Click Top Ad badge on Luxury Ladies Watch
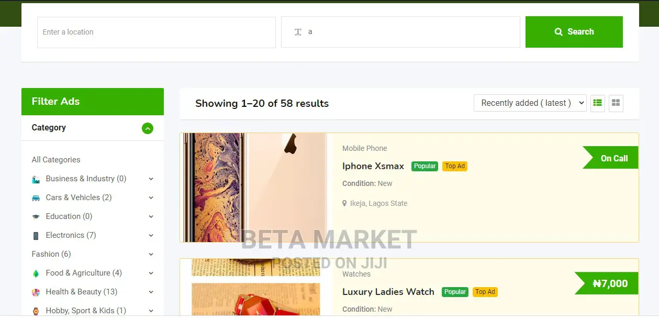Image resolution: width=659 pixels, height=318 pixels. coord(485,292)
